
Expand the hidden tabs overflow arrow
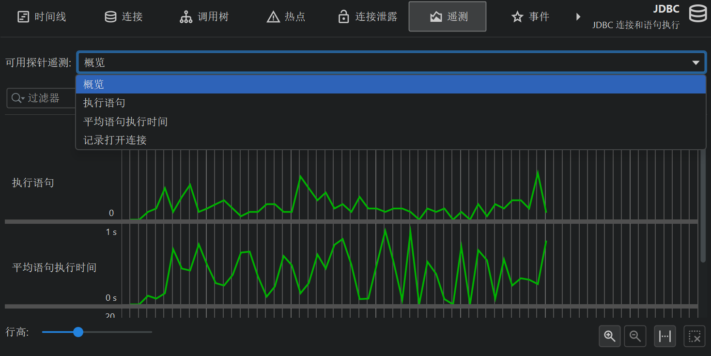tap(578, 17)
